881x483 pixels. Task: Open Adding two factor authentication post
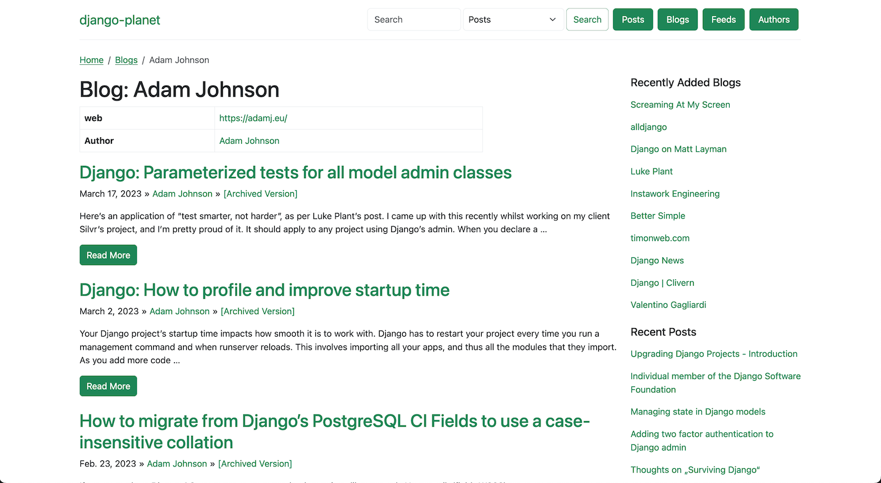pyautogui.click(x=702, y=441)
